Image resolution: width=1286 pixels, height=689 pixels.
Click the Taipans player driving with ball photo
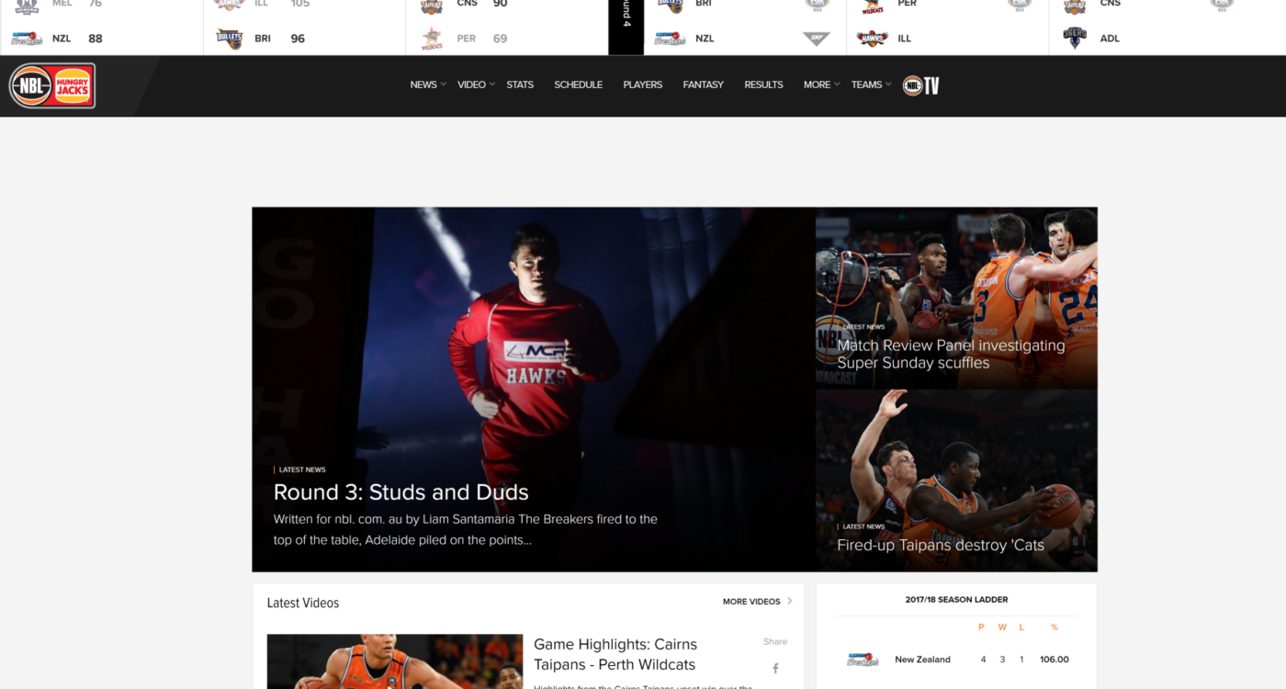coord(956,480)
